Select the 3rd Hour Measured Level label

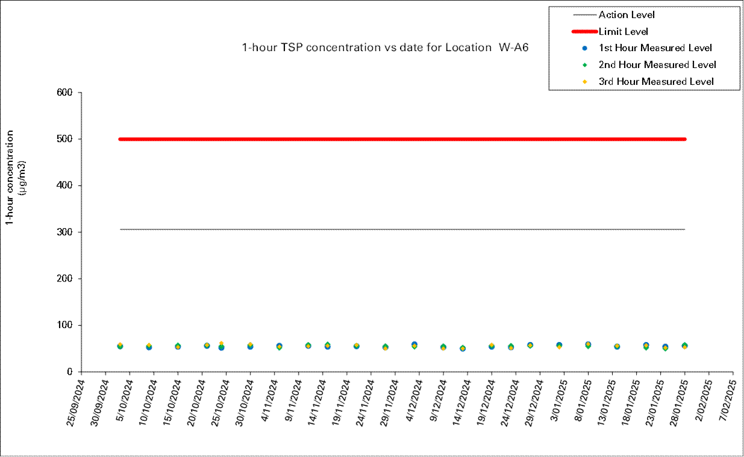656,81
